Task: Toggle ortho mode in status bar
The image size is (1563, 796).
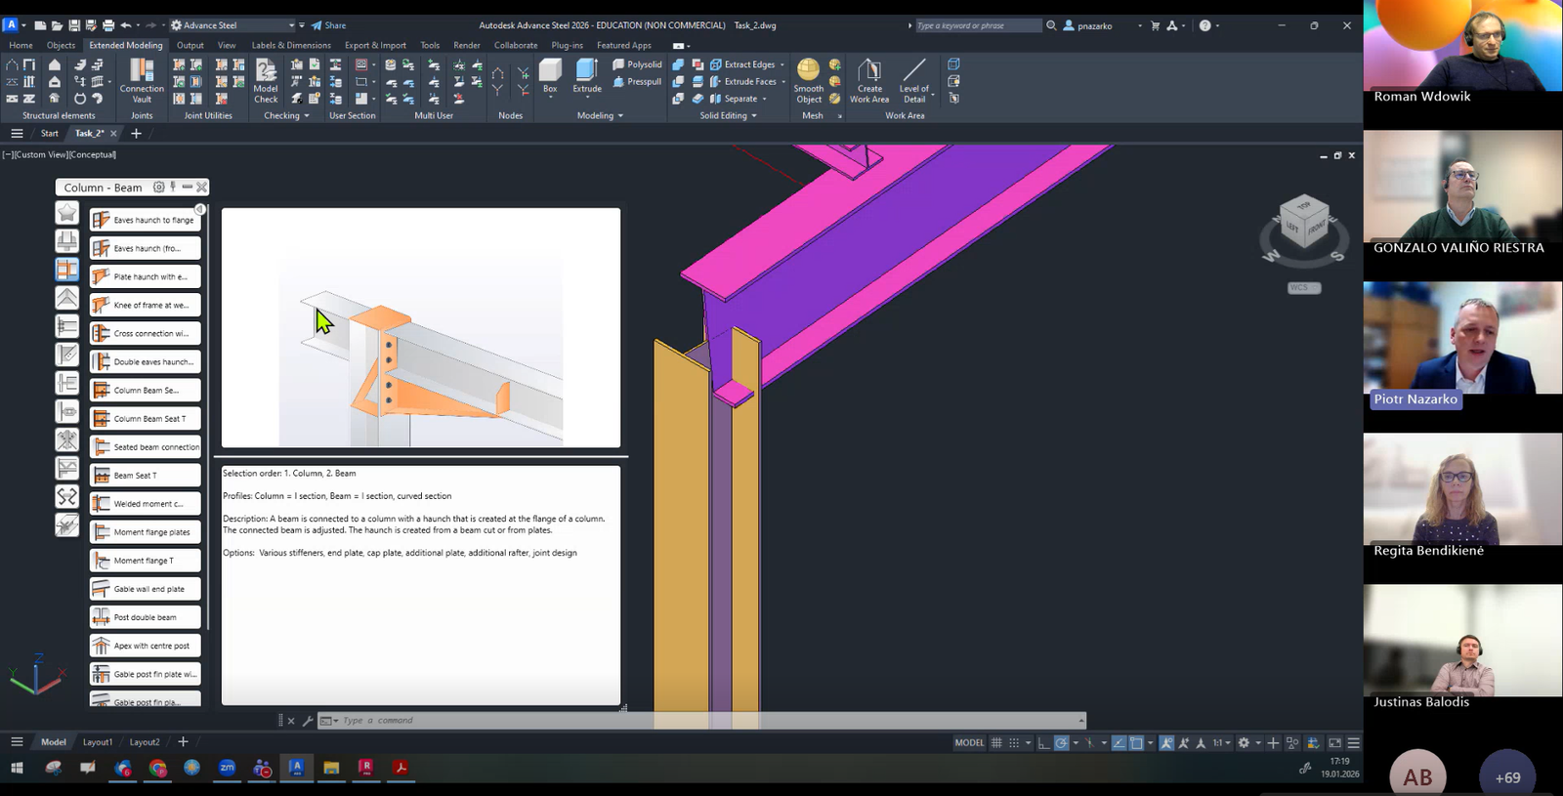Action: coord(1043,743)
